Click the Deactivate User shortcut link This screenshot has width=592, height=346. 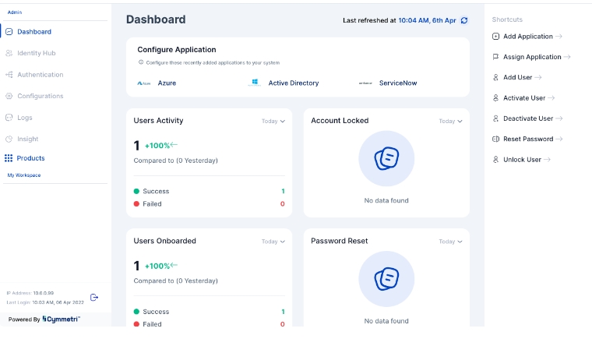[x=528, y=118]
